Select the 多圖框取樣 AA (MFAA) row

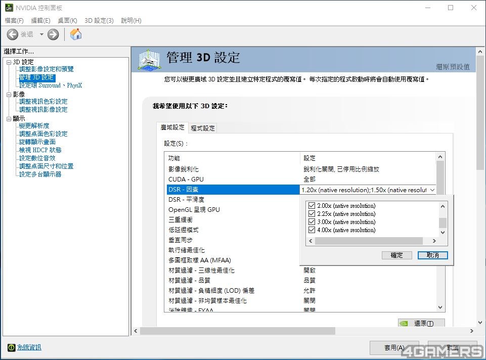click(x=233, y=260)
